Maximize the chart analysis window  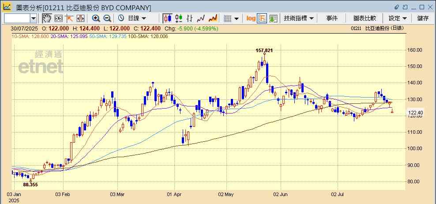(x=422, y=7)
